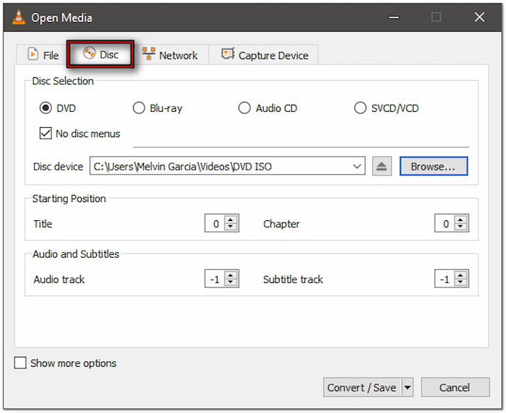Click inside the Disc device path field
The width and height of the screenshot is (506, 413).
(x=217, y=167)
